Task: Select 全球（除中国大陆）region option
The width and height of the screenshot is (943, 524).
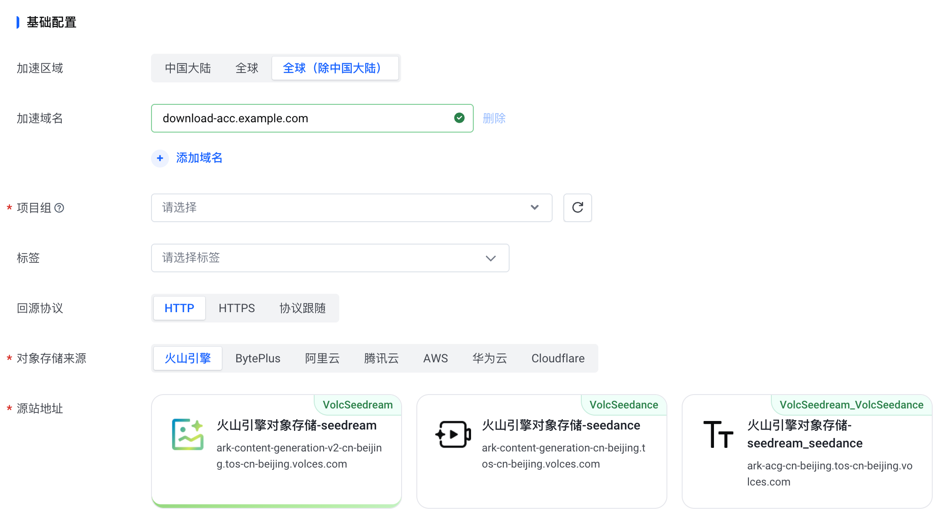Action: pyautogui.click(x=335, y=68)
